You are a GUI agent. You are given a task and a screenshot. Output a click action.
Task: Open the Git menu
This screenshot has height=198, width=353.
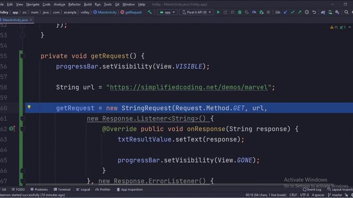click(117, 4)
